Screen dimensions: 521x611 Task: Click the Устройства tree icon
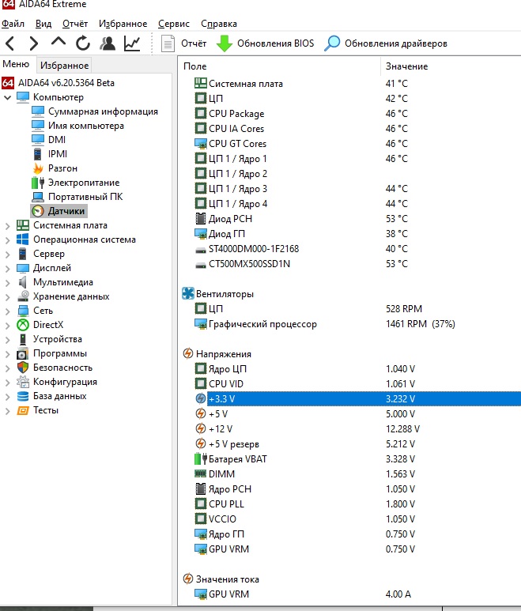click(x=23, y=339)
